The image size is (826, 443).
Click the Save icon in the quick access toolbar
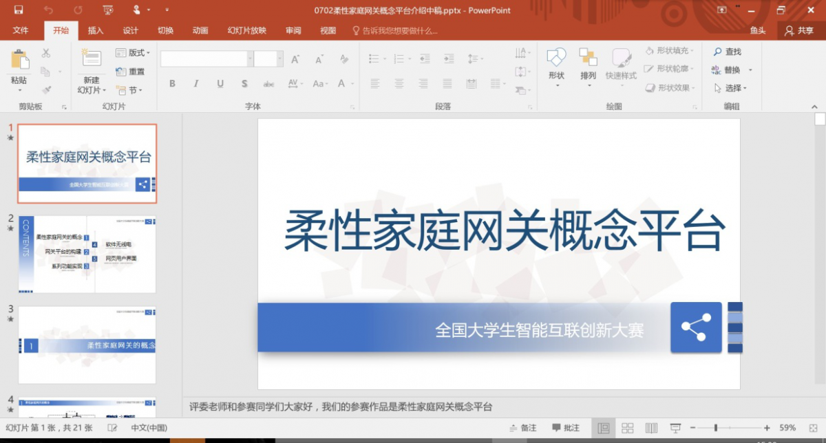19,10
